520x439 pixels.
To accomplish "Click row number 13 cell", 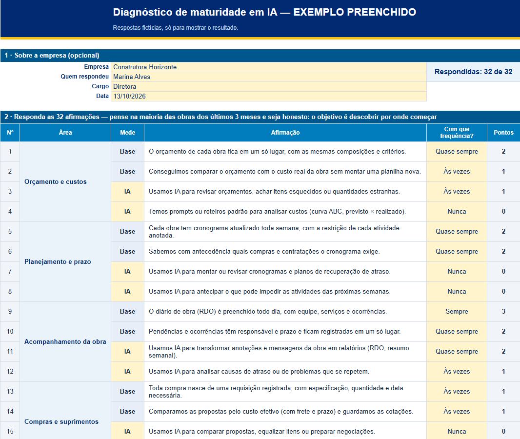I will (x=10, y=392).
